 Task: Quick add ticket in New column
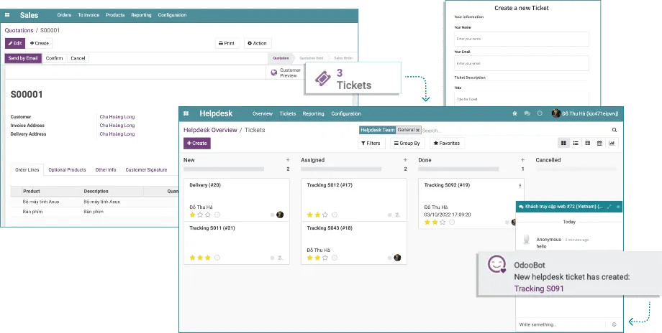pos(288,160)
